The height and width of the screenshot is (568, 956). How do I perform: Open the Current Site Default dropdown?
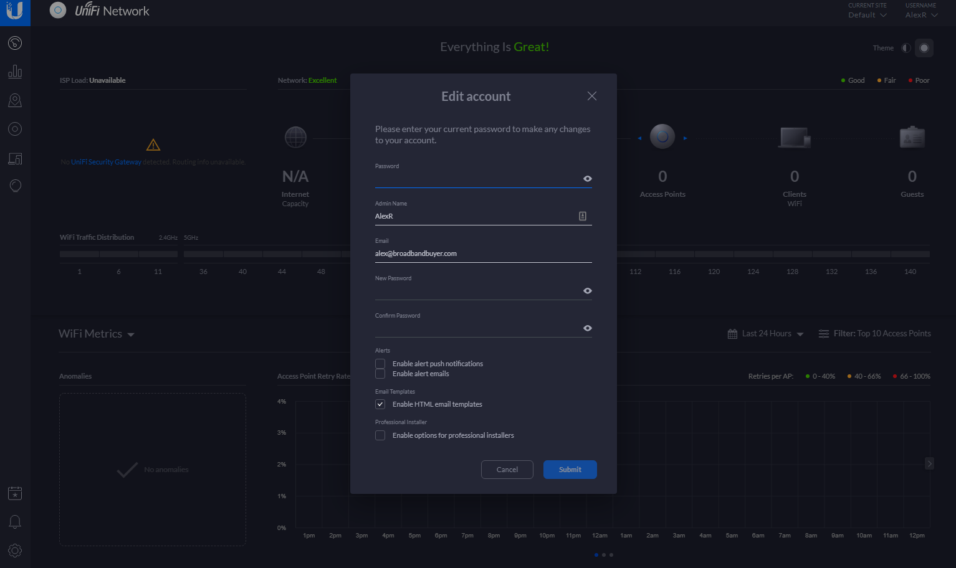(867, 14)
